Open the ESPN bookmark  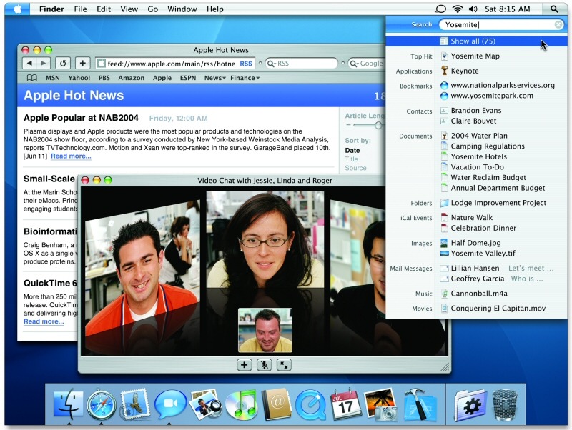(188, 78)
